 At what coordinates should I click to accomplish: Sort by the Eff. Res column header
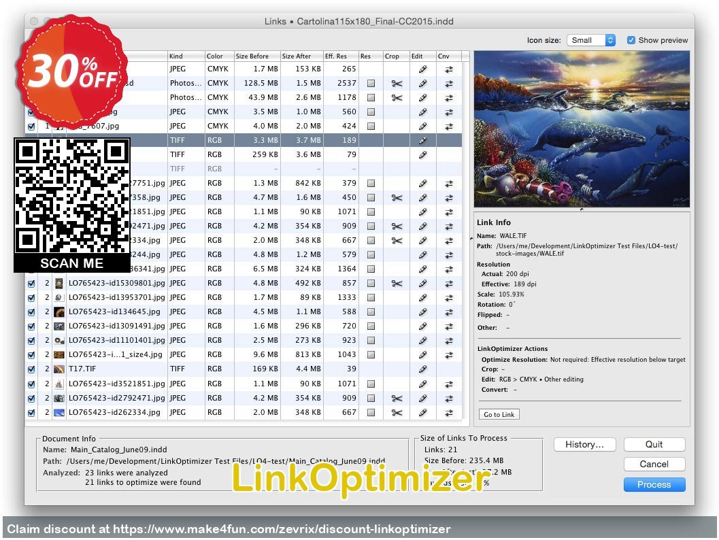pos(341,56)
